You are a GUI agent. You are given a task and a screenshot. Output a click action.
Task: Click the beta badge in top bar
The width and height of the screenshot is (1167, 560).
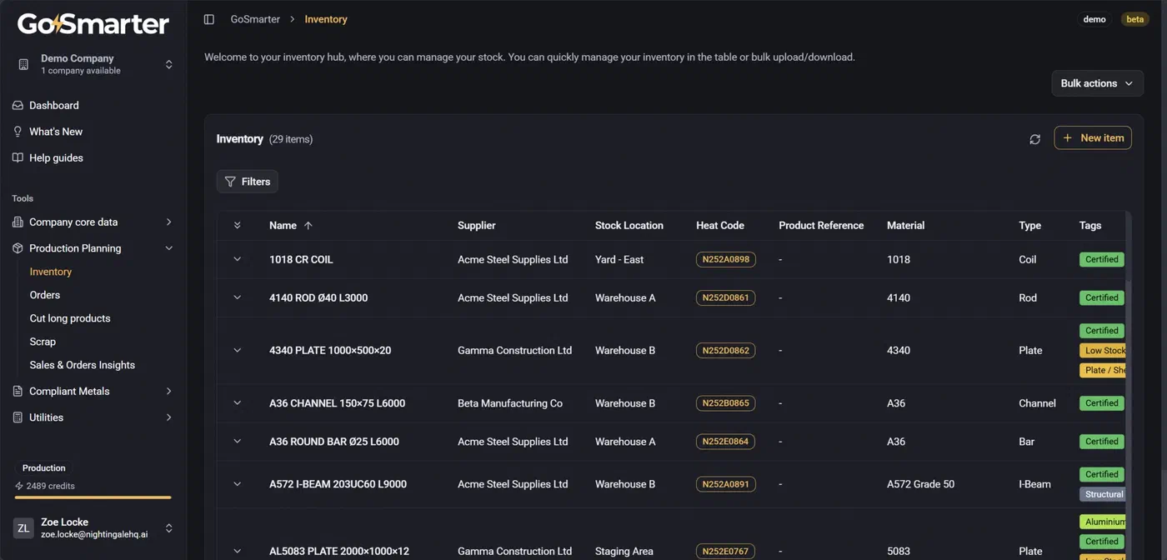tap(1135, 19)
